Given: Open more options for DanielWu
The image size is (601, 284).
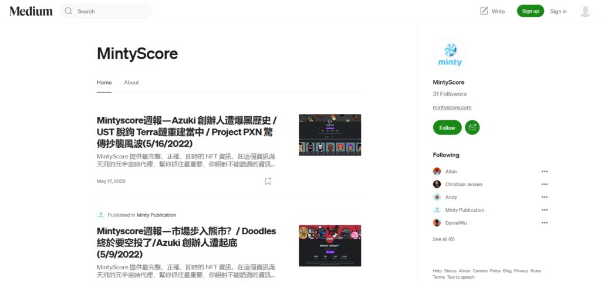Looking at the screenshot, I should pos(544,222).
